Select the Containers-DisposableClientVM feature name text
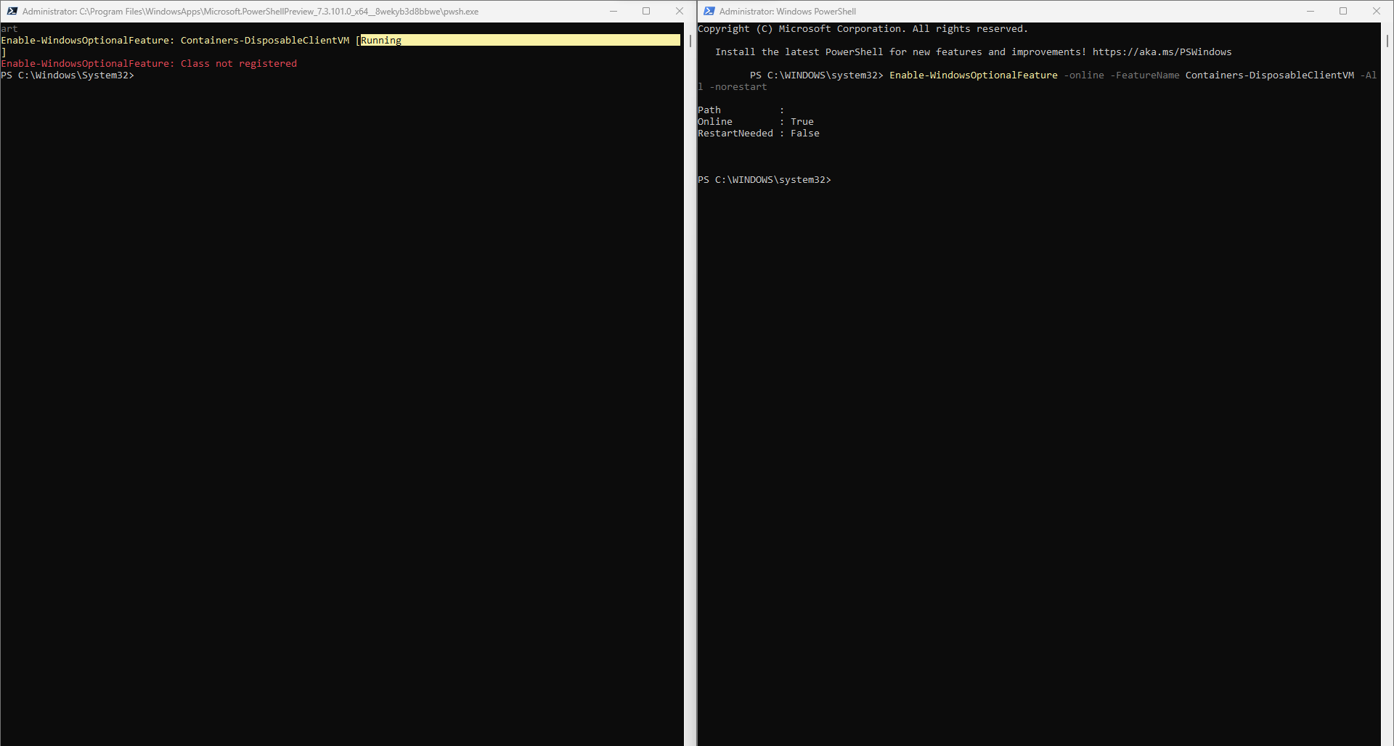1394x746 pixels. (1268, 75)
